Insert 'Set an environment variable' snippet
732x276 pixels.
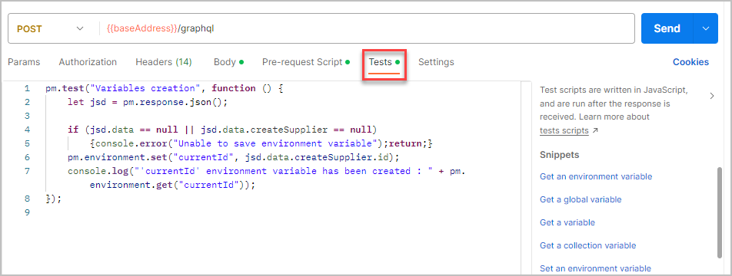coord(595,268)
